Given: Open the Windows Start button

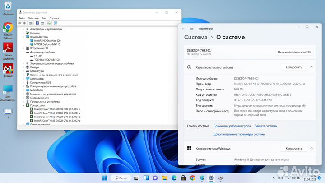Looking at the screenshot, I should 105,178.
